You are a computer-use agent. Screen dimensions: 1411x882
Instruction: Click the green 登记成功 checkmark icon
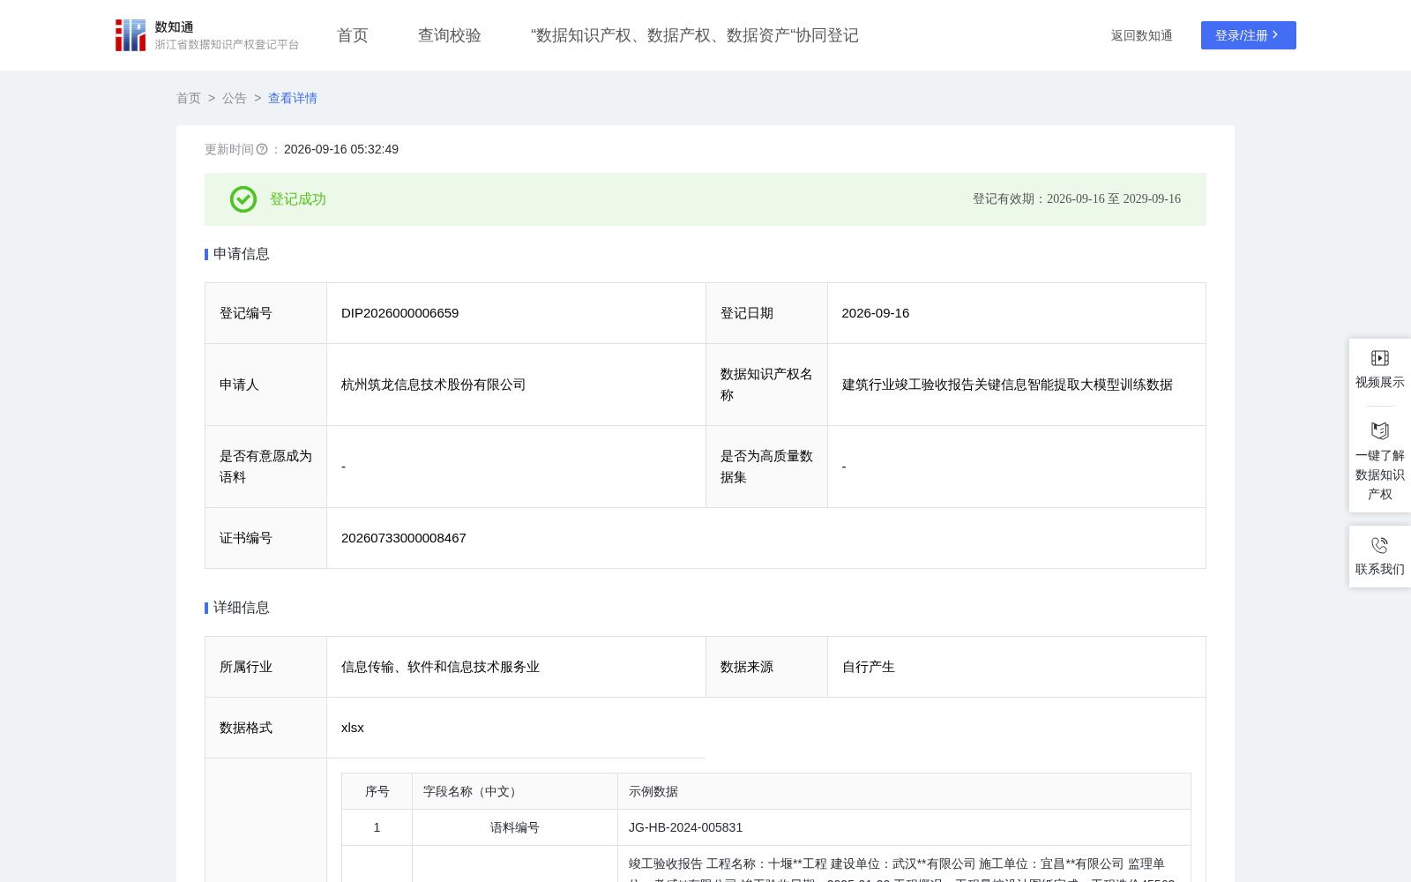(243, 199)
